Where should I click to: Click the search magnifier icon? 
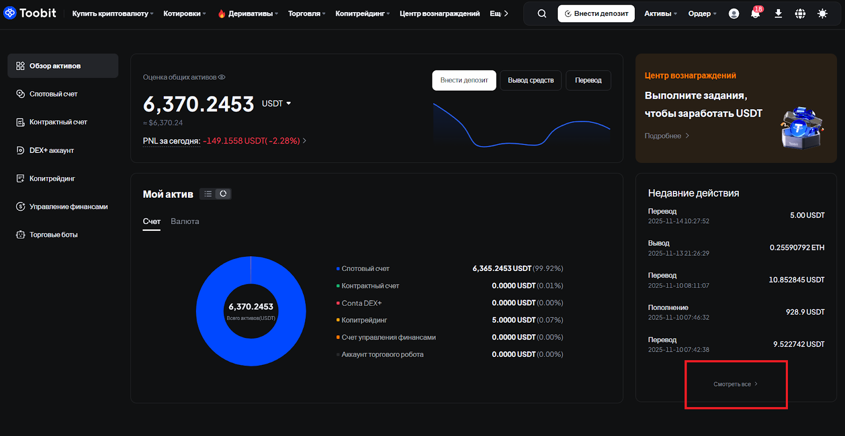tap(542, 14)
